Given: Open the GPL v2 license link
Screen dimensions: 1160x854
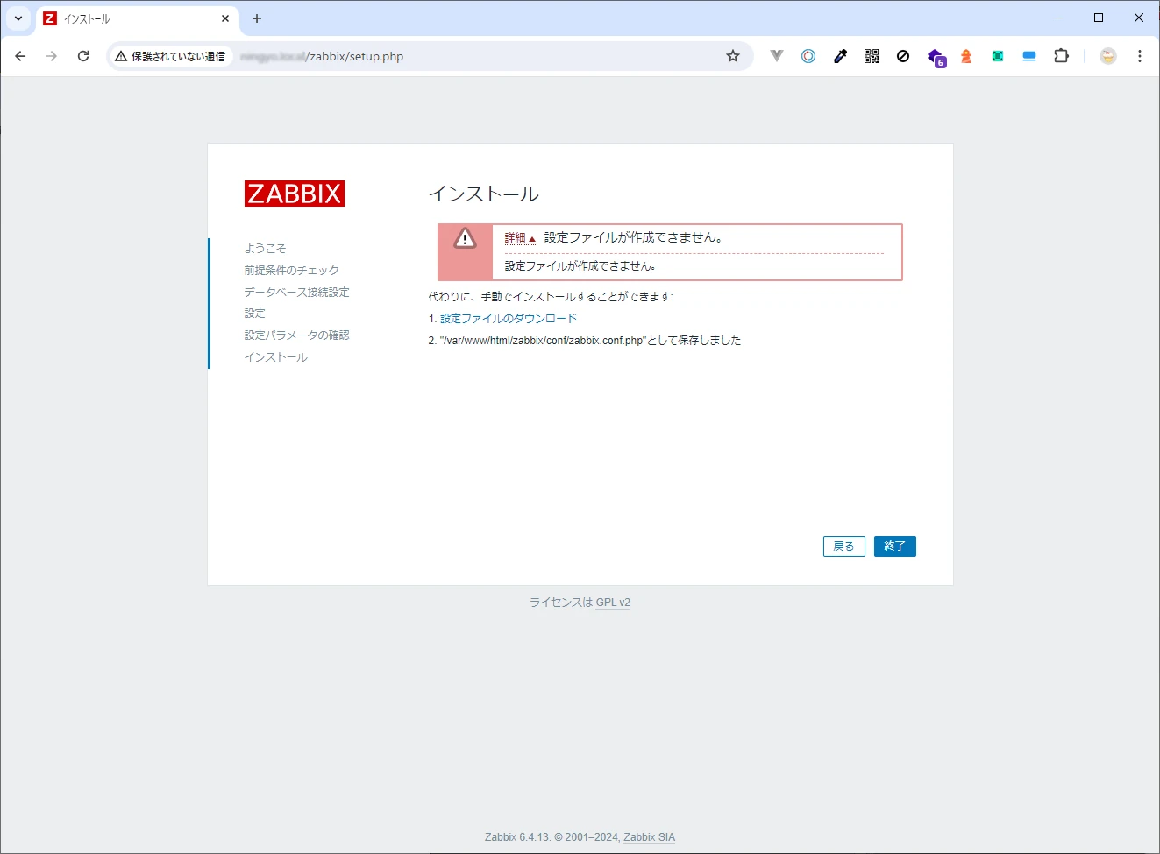Looking at the screenshot, I should (613, 603).
